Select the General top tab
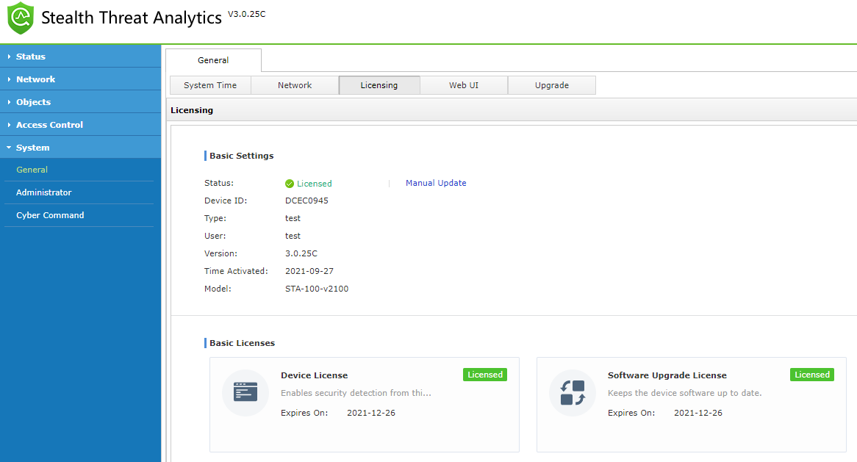This screenshot has height=462, width=857. (x=213, y=60)
